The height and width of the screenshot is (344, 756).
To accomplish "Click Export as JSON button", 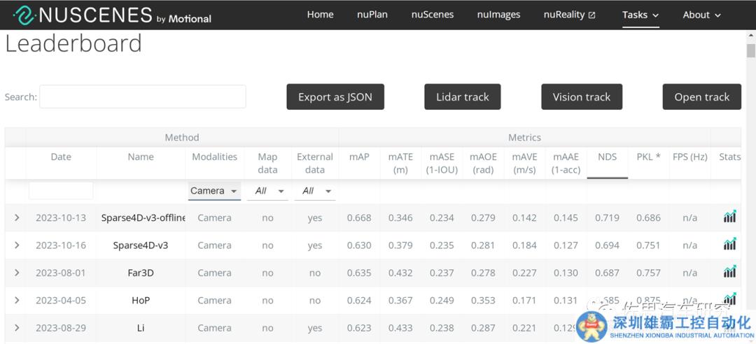I will click(x=335, y=97).
